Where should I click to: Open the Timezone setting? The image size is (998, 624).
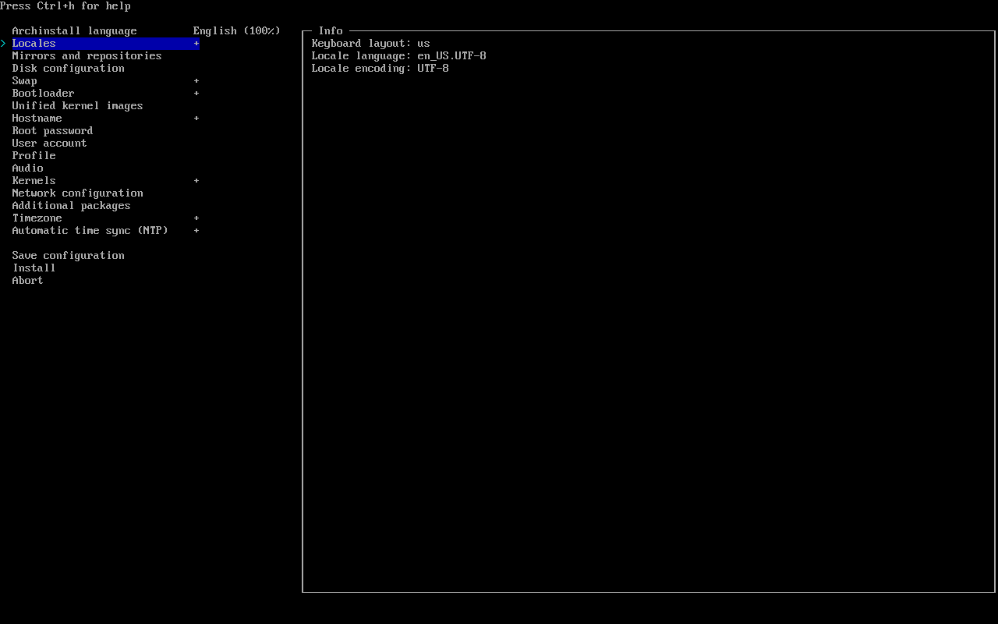pyautogui.click(x=37, y=218)
